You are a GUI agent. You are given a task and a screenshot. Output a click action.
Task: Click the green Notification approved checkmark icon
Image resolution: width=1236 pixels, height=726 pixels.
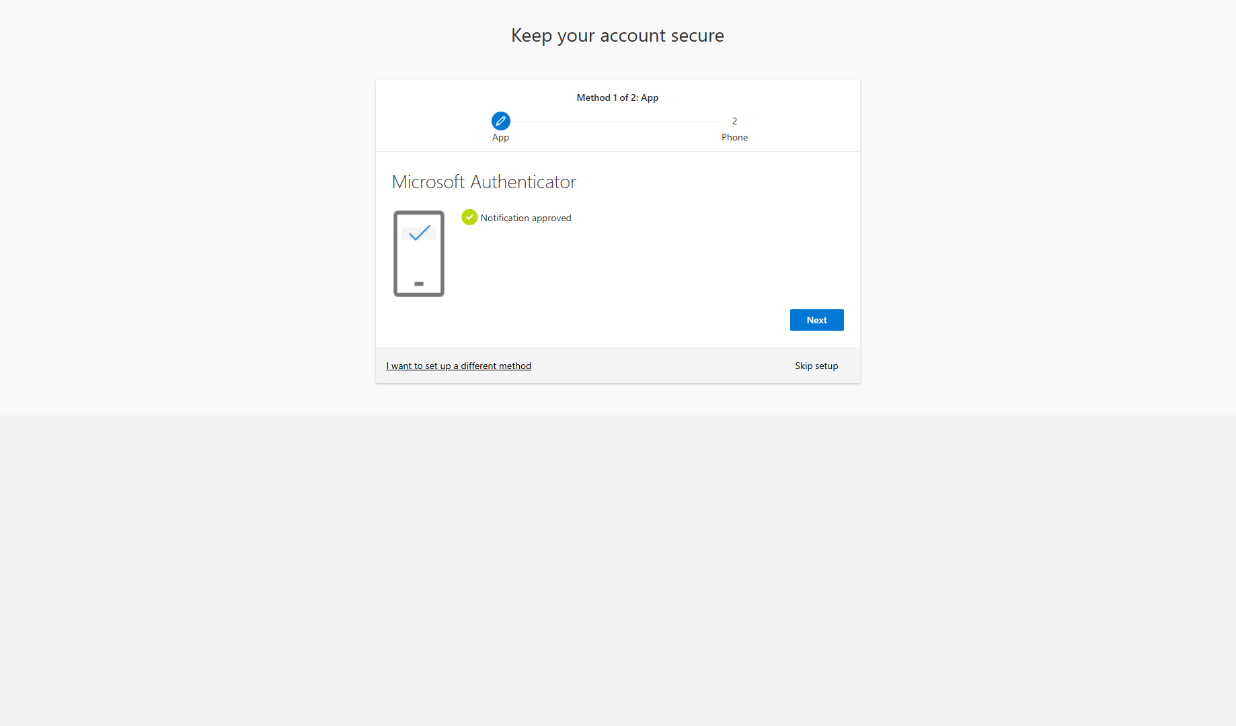coord(469,217)
